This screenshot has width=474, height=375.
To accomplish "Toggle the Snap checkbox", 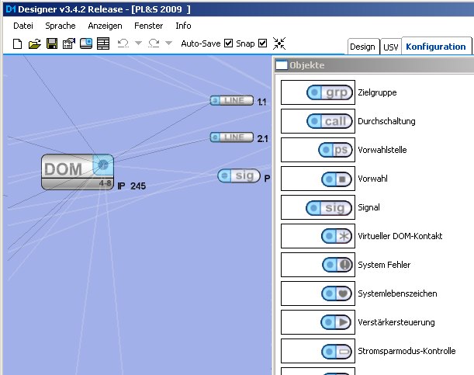I will 263,43.
